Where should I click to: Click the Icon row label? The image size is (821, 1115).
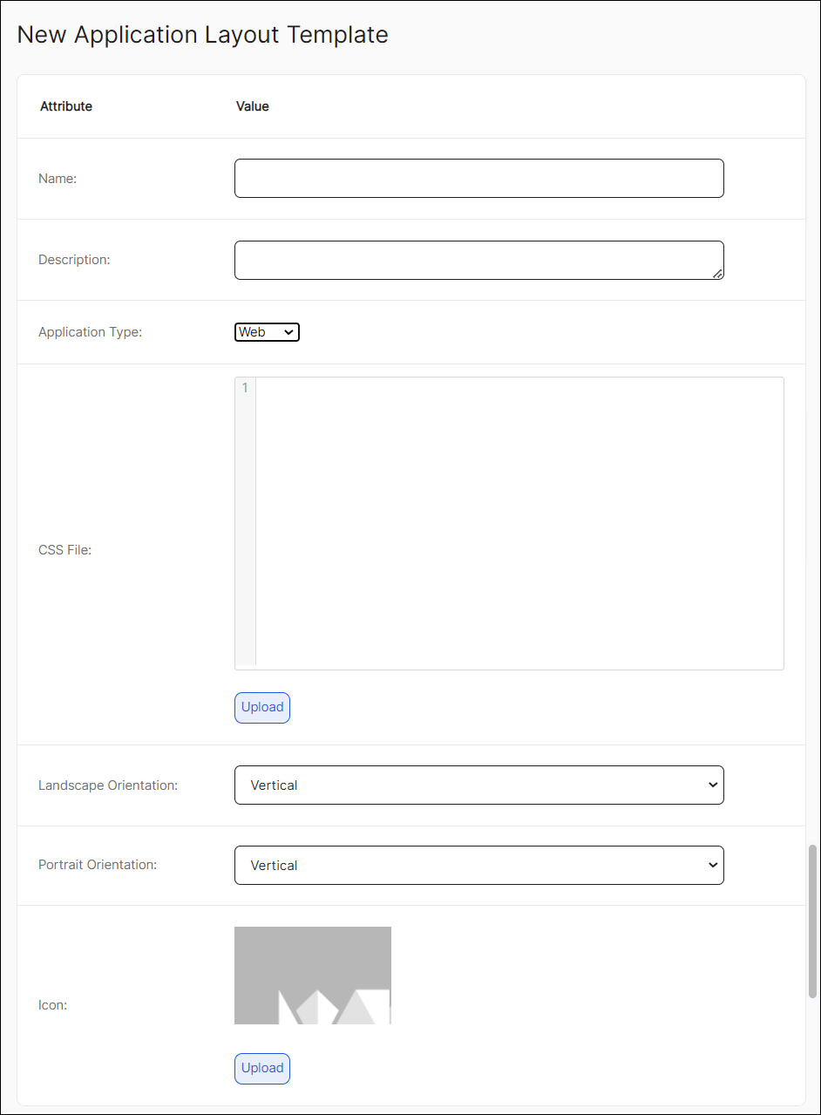[52, 1004]
